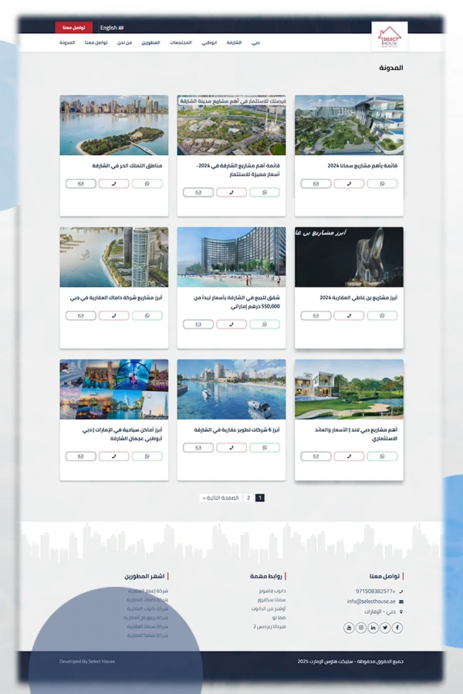Viewport: 463px width, 694px height.
Task: Go to pagination page 2
Action: tap(248, 498)
